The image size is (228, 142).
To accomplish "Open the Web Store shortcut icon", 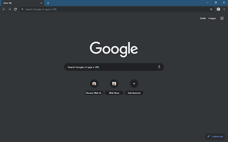I will 114,84.
